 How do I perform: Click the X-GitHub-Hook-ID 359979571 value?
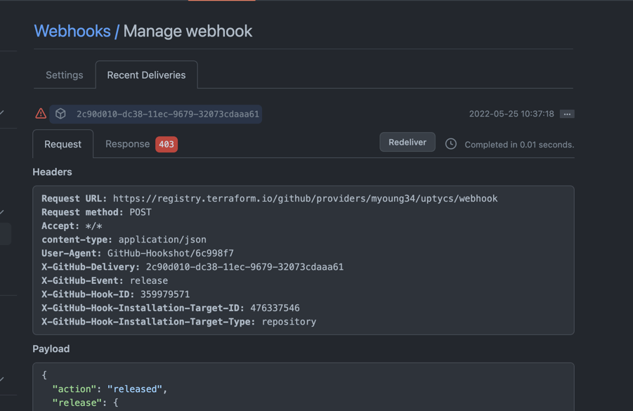165,294
